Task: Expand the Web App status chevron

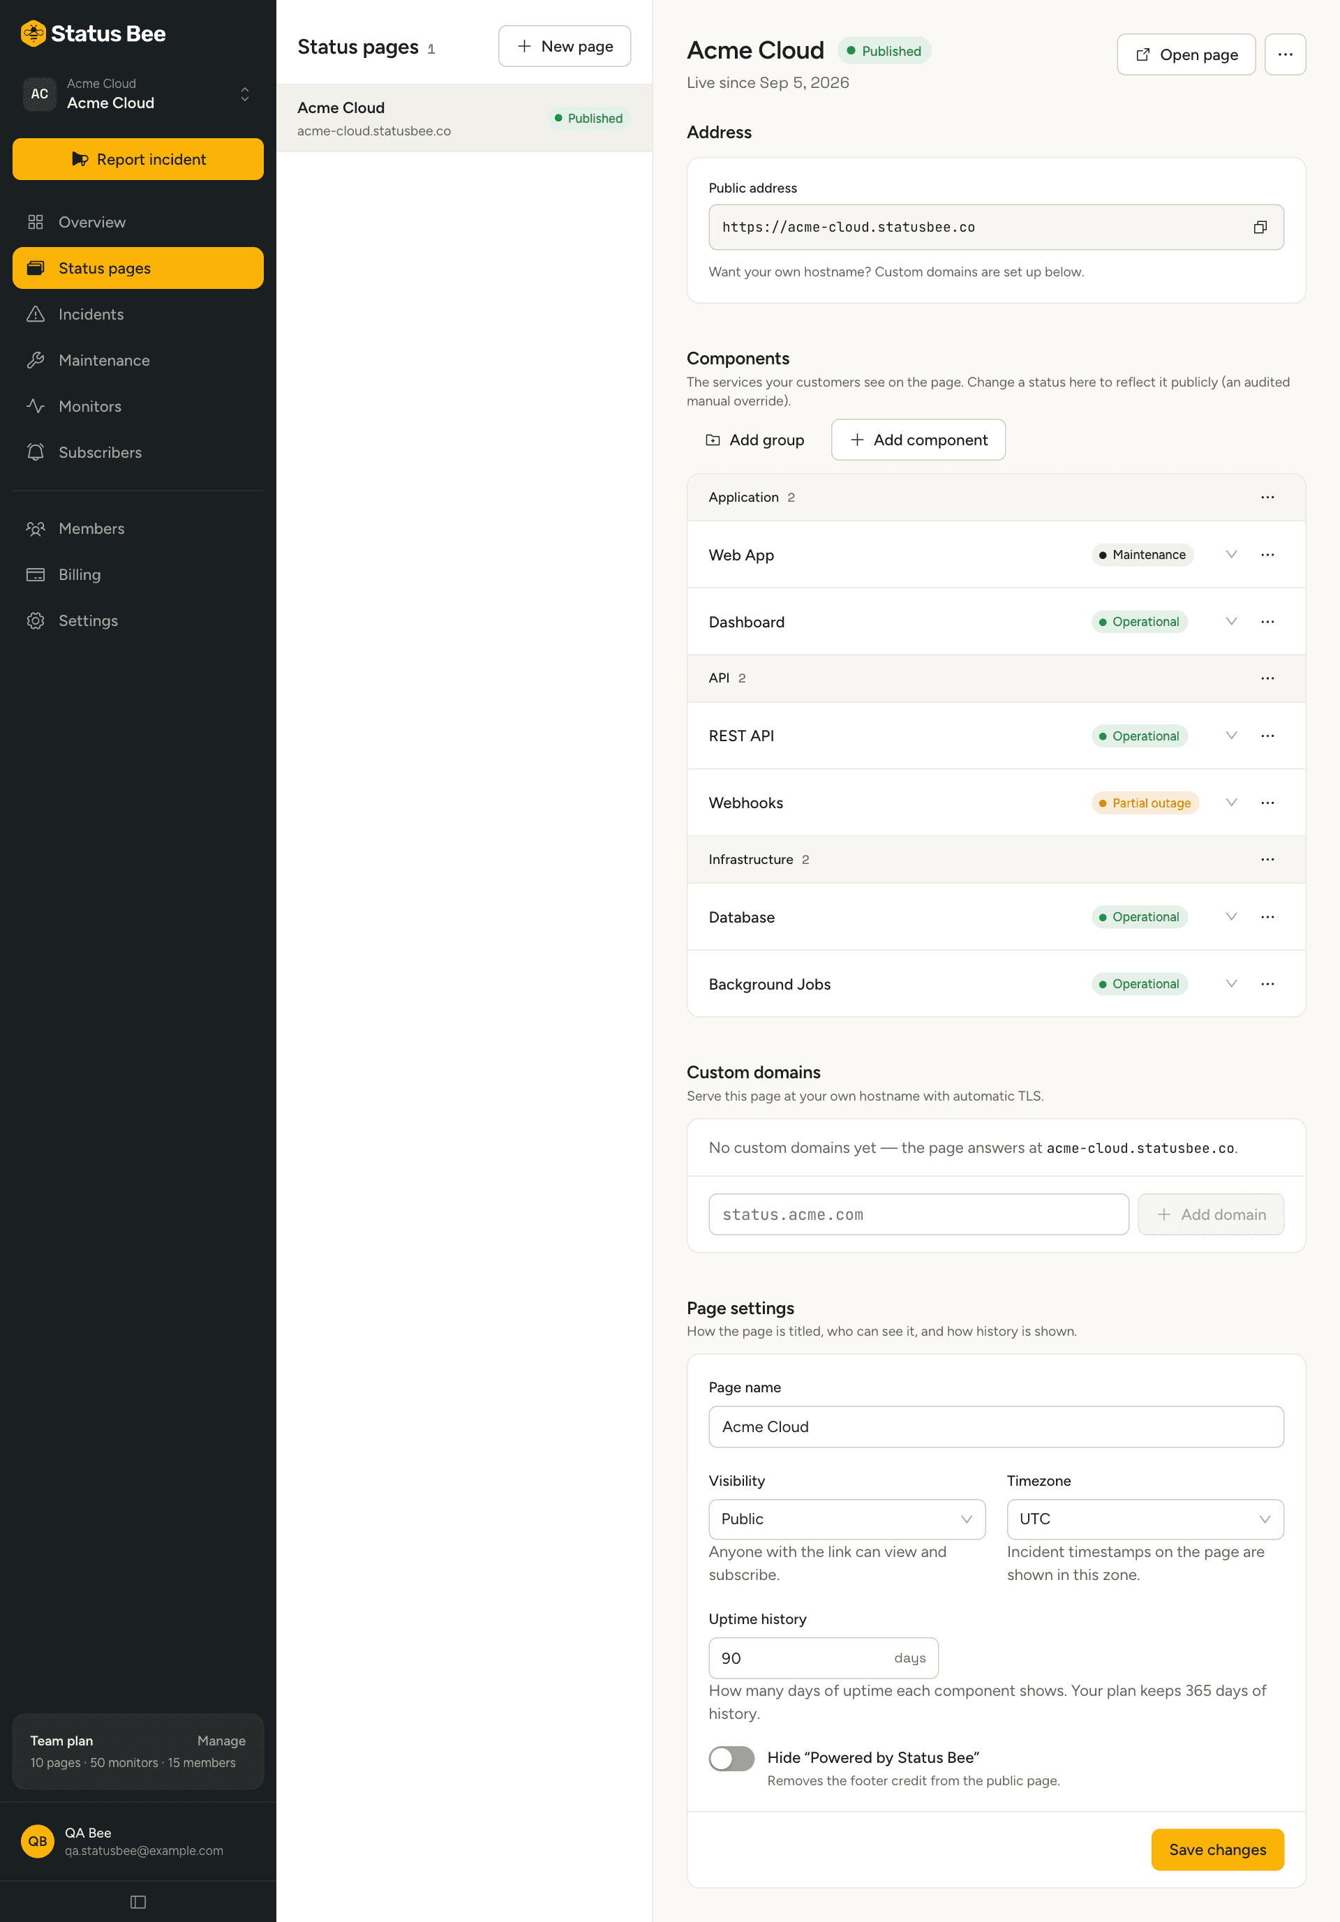Action: pyautogui.click(x=1231, y=554)
